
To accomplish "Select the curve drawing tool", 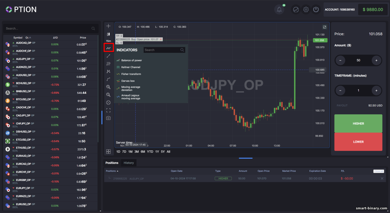I will pos(108,79).
